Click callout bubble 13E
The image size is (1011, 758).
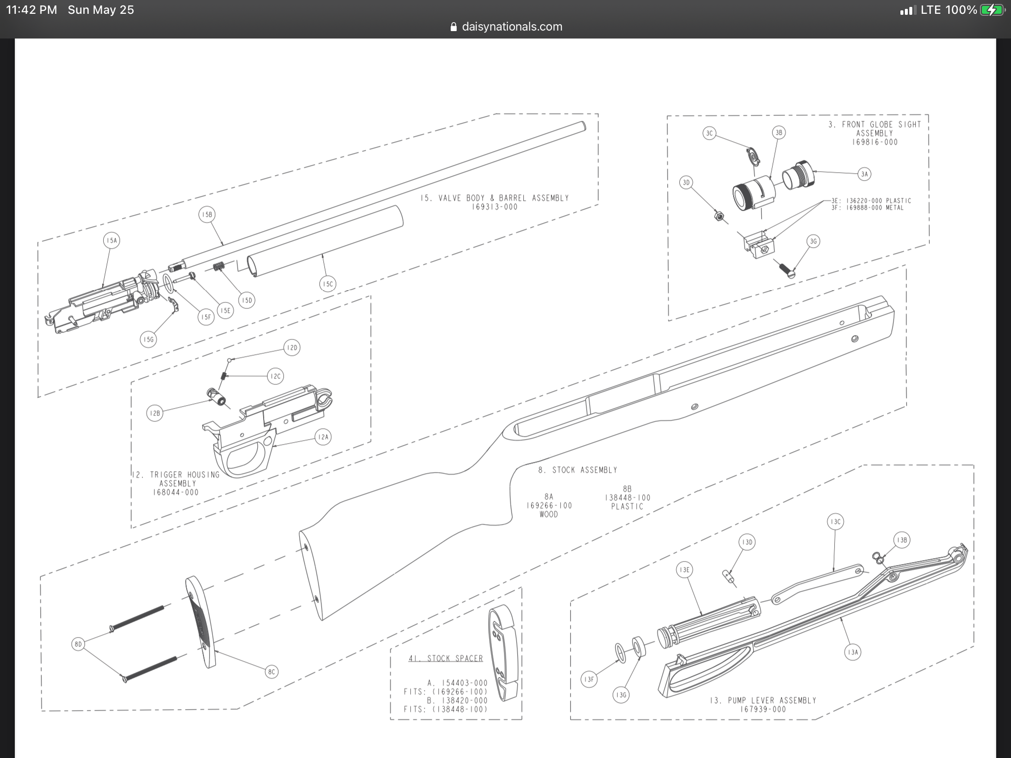[684, 570]
